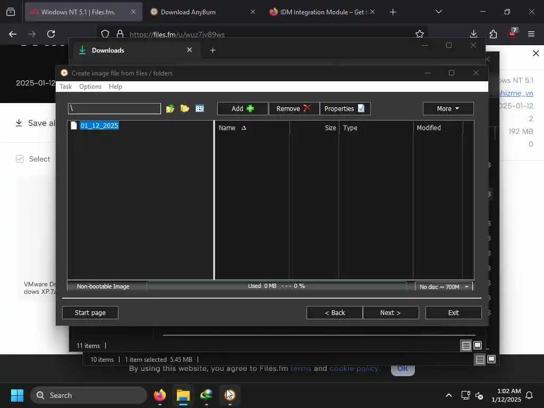The width and height of the screenshot is (544, 408).
Task: Click the site padlock icon
Action: click(120, 34)
